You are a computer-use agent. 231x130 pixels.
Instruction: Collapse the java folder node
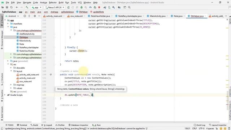tap(8, 27)
